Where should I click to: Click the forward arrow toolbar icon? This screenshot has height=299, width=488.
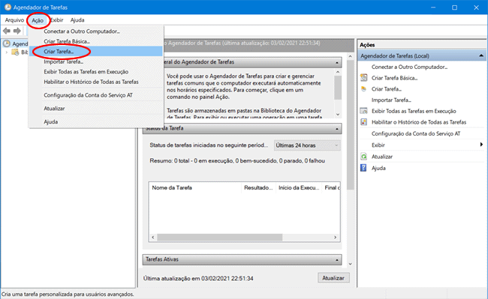coord(17,31)
